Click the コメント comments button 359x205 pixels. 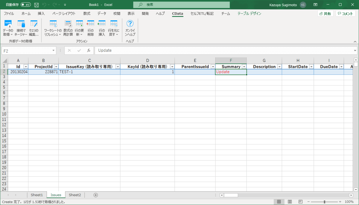346,13
